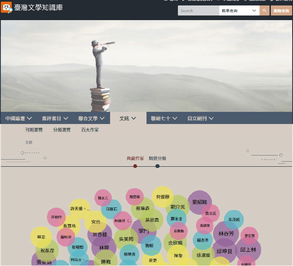The image size is (293, 266).
Task: Click the 進階查詢 advanced search button
Action: click(281, 10)
